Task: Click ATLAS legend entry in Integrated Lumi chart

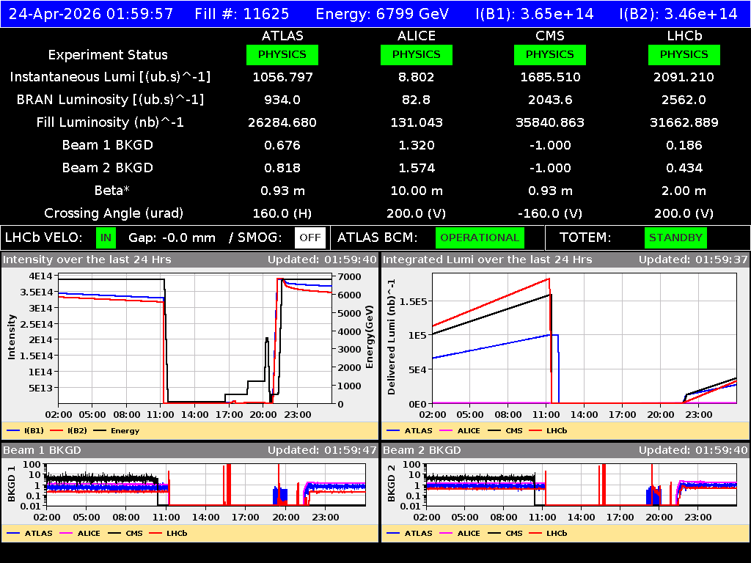Action: pos(409,430)
